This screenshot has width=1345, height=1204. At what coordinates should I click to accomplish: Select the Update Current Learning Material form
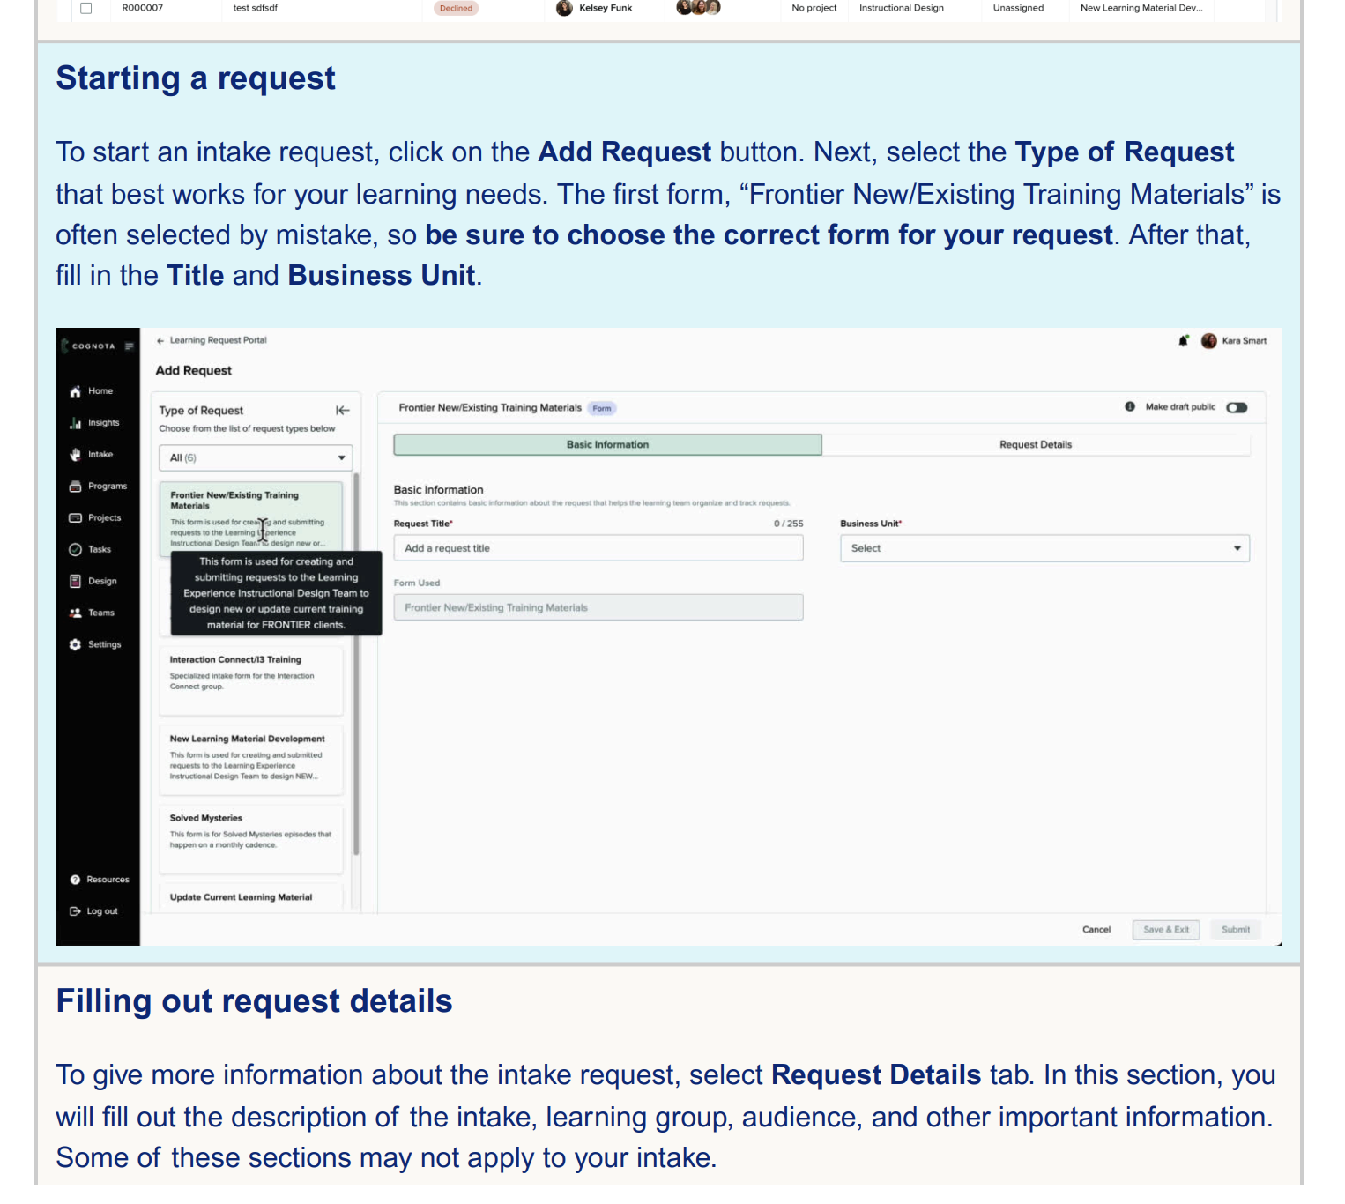[x=251, y=897]
